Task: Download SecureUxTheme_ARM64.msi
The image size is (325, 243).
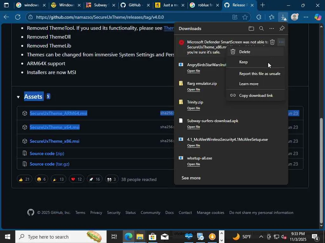Action: click(58, 113)
